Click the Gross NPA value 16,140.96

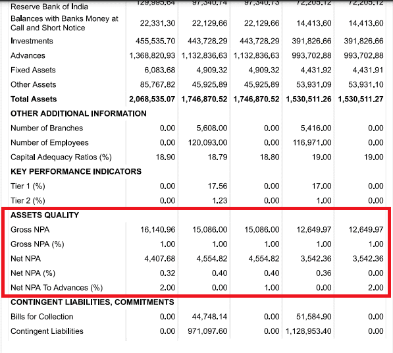pyautogui.click(x=157, y=230)
